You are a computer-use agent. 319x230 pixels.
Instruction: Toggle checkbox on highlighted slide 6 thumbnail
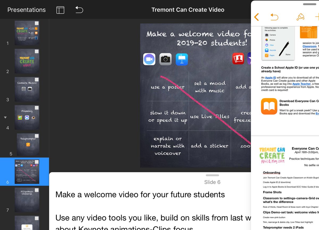click(x=37, y=162)
